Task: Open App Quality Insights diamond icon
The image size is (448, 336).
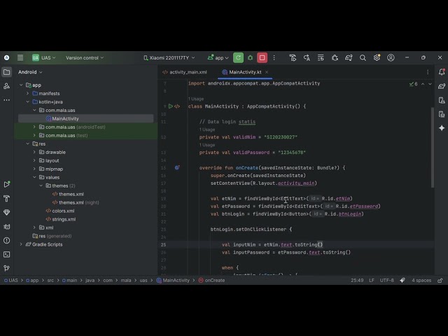Action: (x=6, y=212)
